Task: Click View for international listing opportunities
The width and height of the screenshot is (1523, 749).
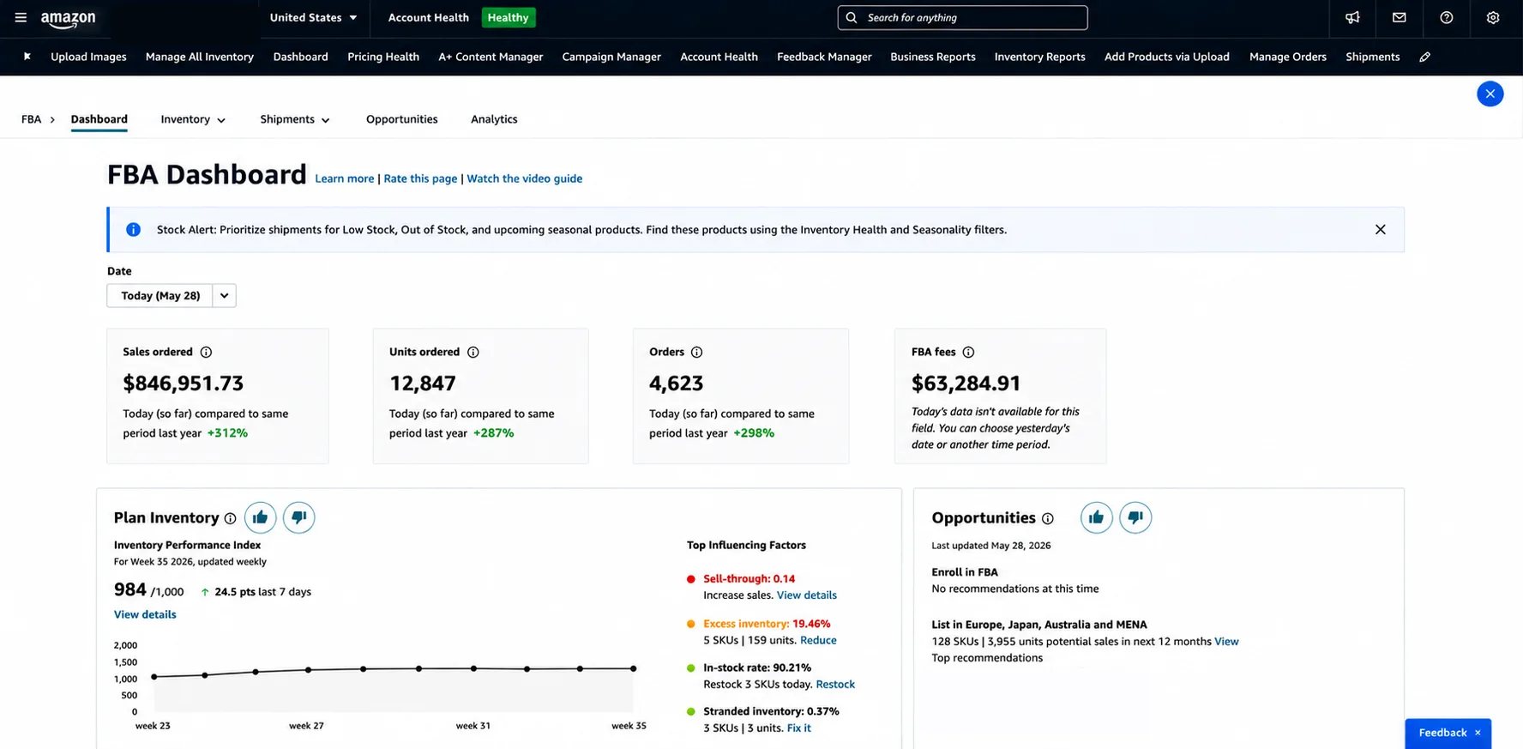Action: [1226, 641]
